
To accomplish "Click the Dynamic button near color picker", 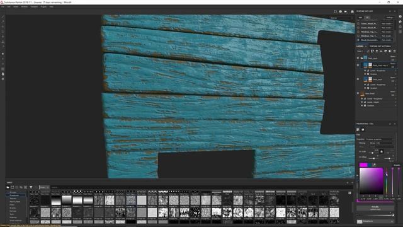I will point(397,165).
